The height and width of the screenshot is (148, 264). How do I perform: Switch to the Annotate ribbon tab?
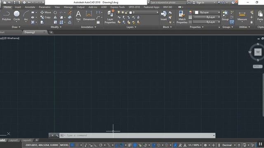coord(30,7)
